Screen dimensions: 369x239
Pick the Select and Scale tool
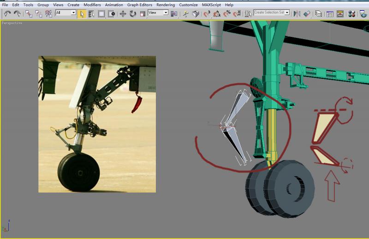click(x=143, y=14)
